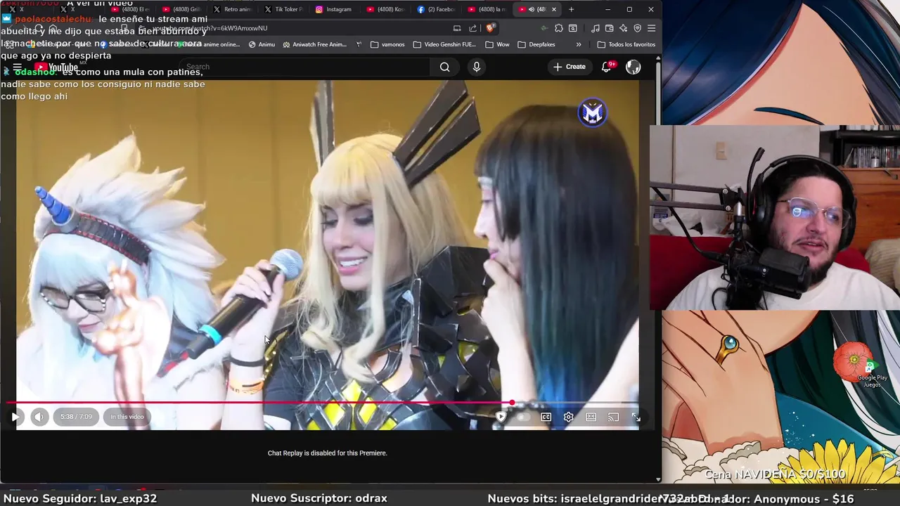Open YouTube notifications bell
The width and height of the screenshot is (900, 506).
click(x=607, y=67)
